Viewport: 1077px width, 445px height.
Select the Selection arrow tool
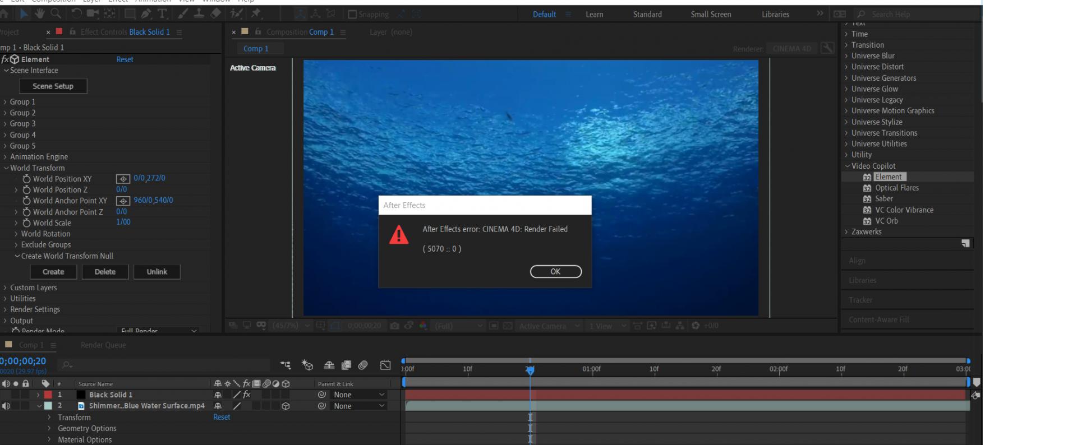coord(23,13)
